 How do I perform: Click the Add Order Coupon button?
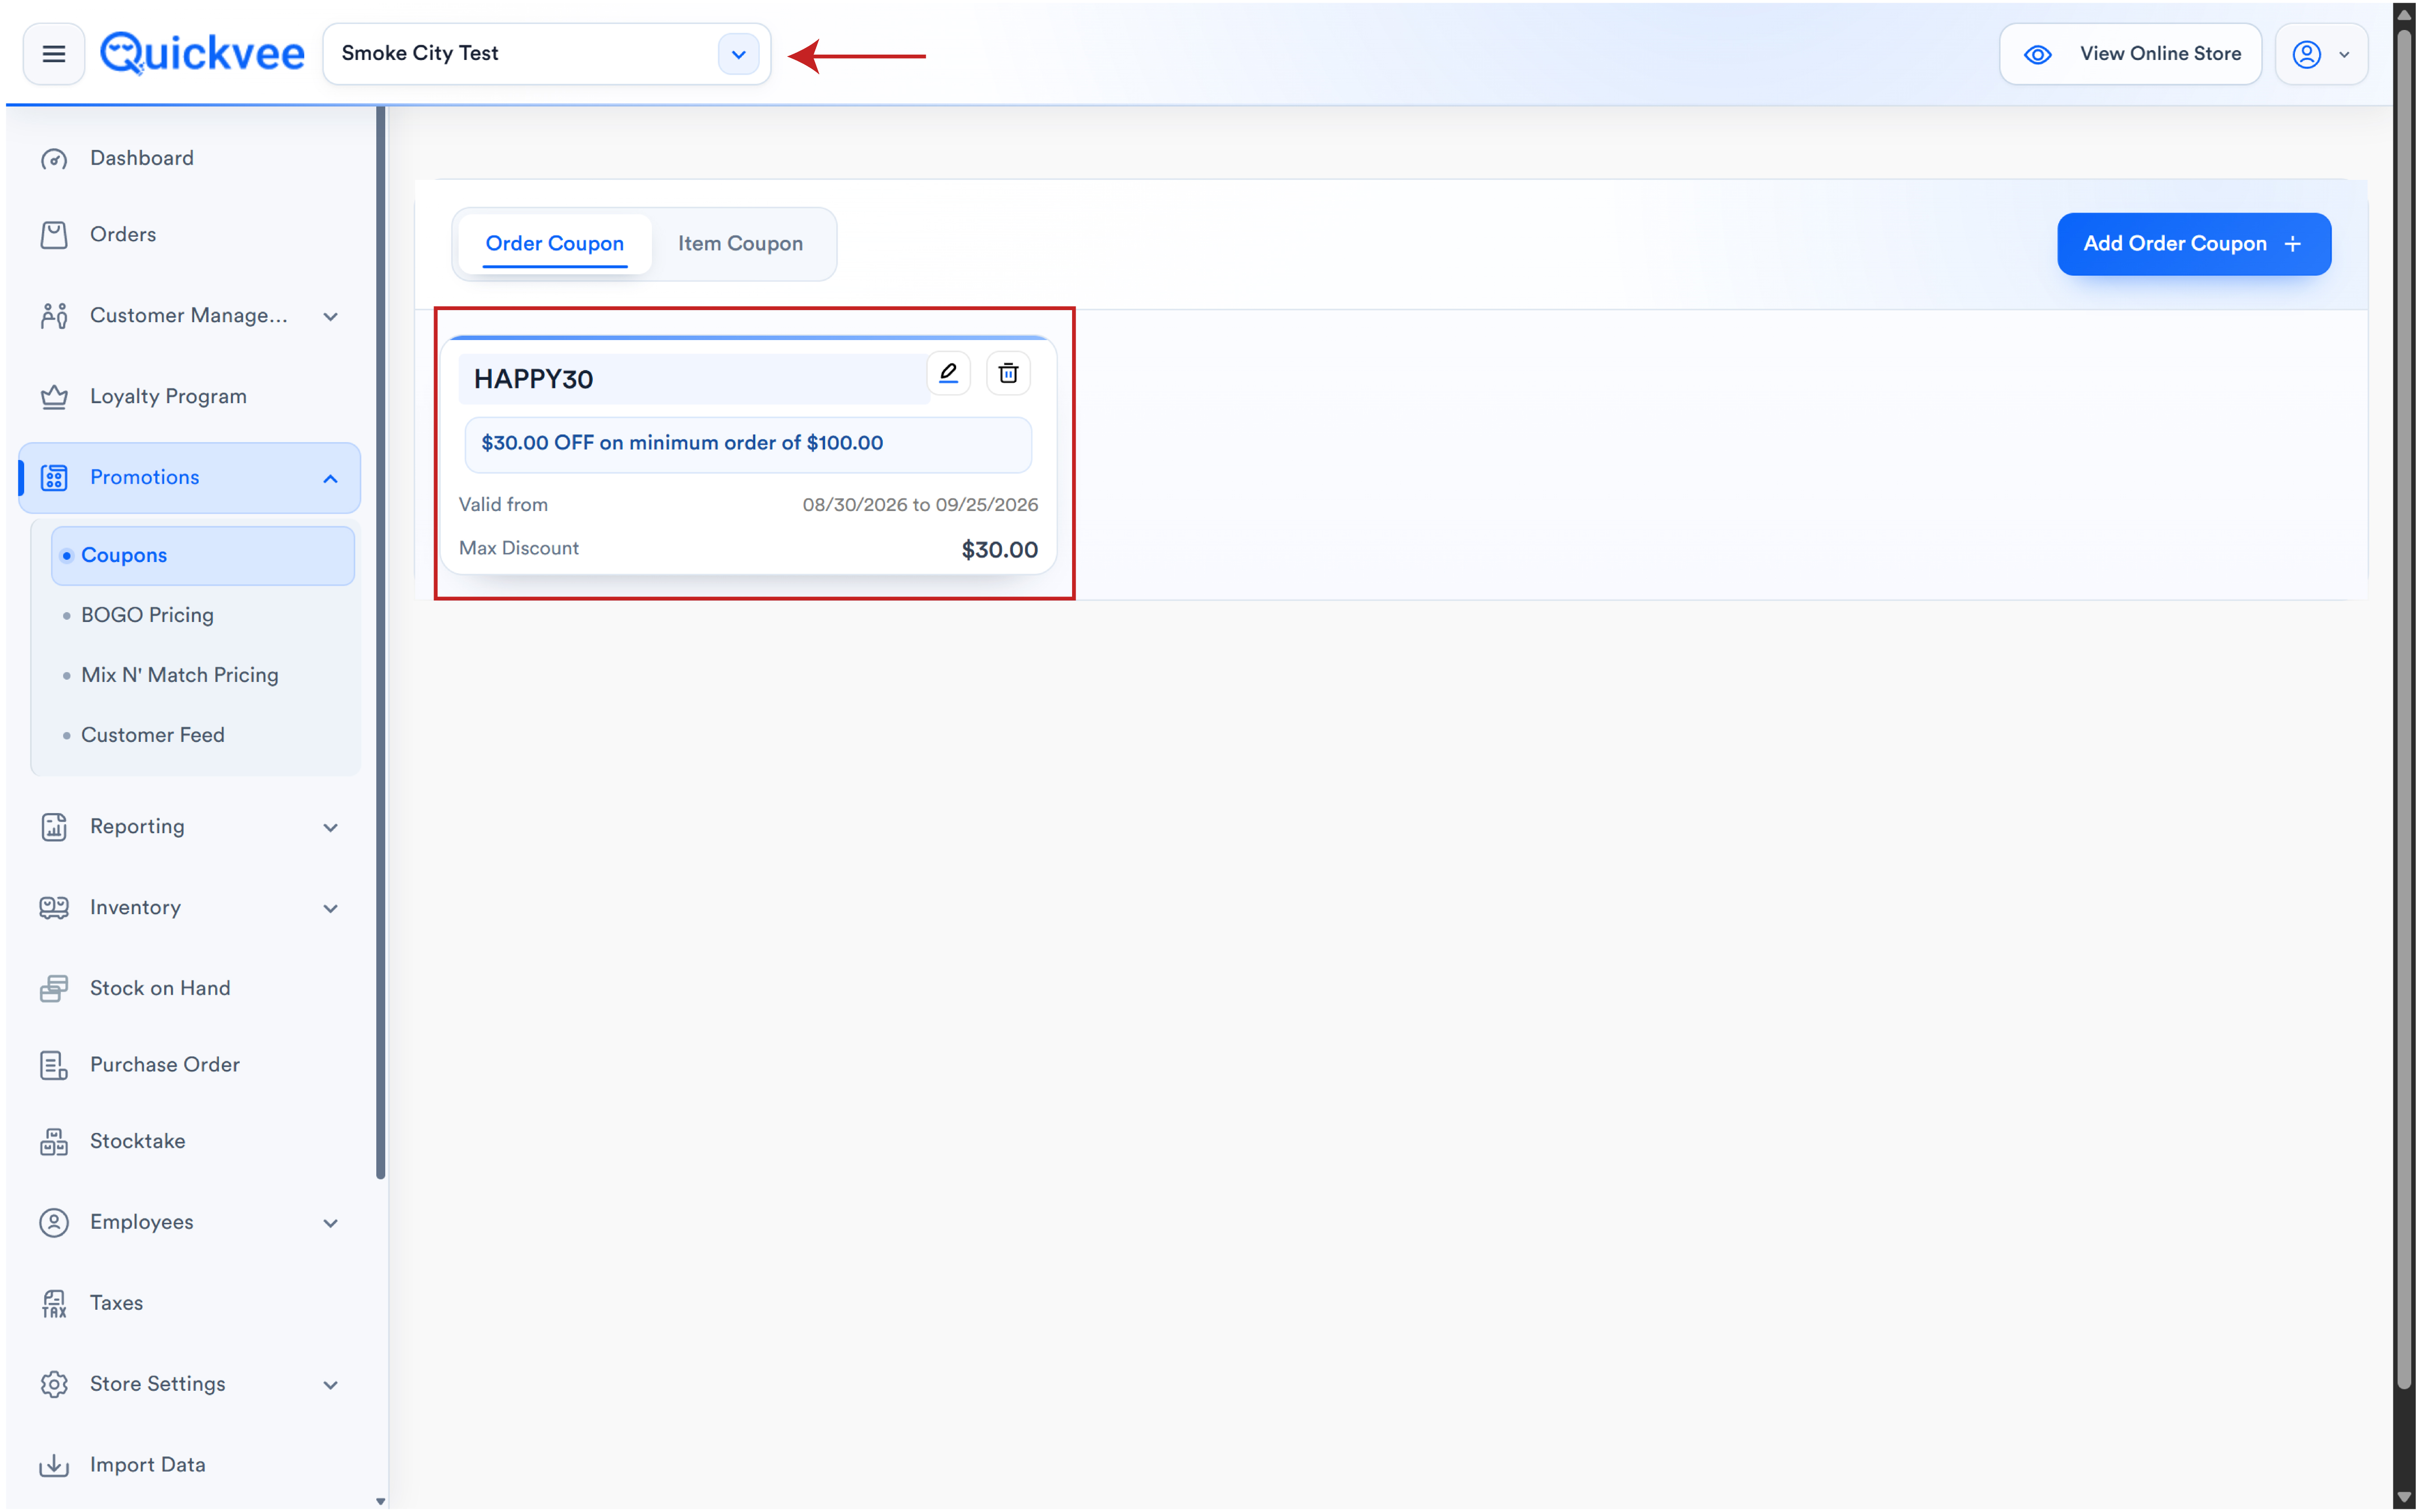2193,244
